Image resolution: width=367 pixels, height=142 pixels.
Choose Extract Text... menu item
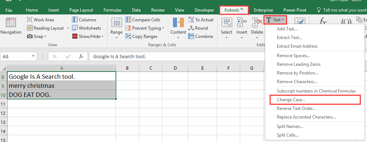(x=315, y=38)
